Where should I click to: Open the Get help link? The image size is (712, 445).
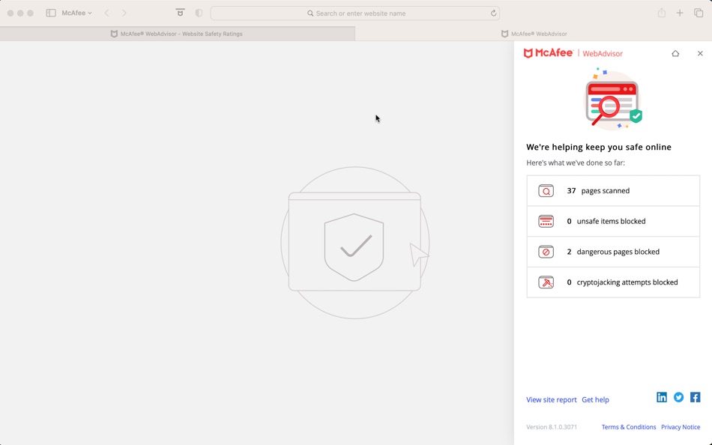click(595, 399)
